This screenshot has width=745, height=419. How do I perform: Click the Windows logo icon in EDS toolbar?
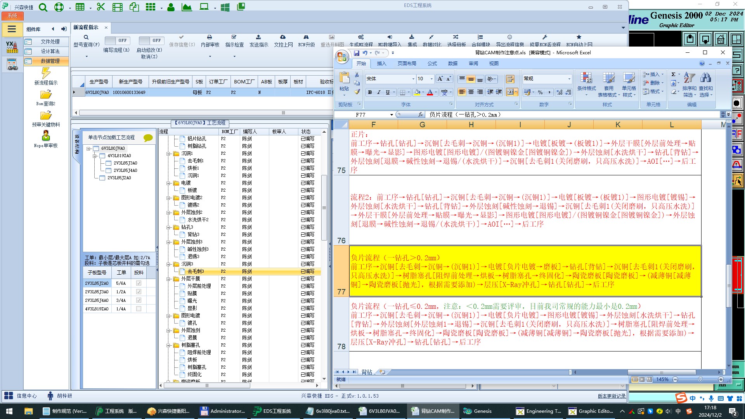[x=225, y=7]
